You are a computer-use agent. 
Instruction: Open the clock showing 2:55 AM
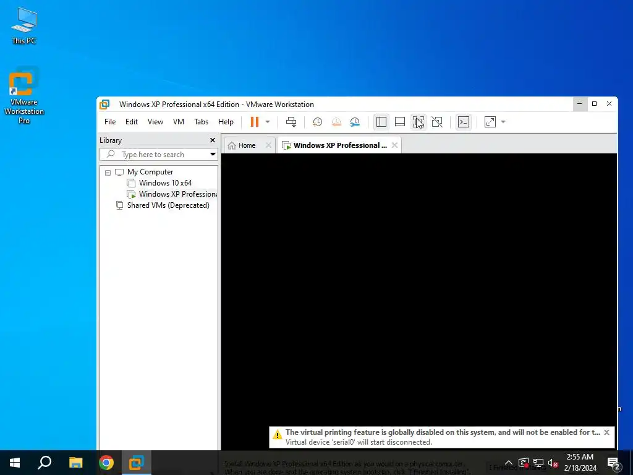pos(580,463)
